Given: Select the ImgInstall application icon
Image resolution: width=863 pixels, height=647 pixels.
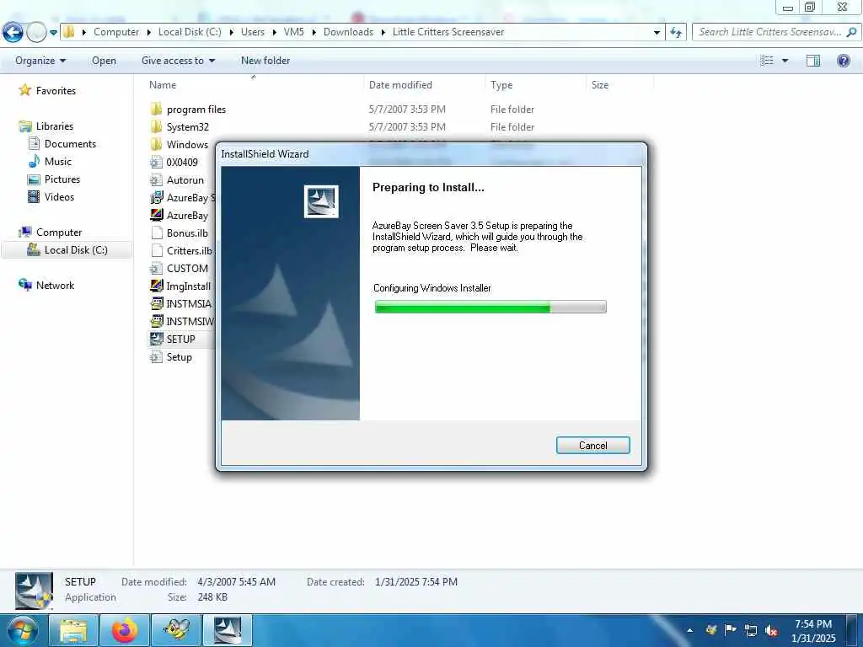Looking at the screenshot, I should (156, 286).
